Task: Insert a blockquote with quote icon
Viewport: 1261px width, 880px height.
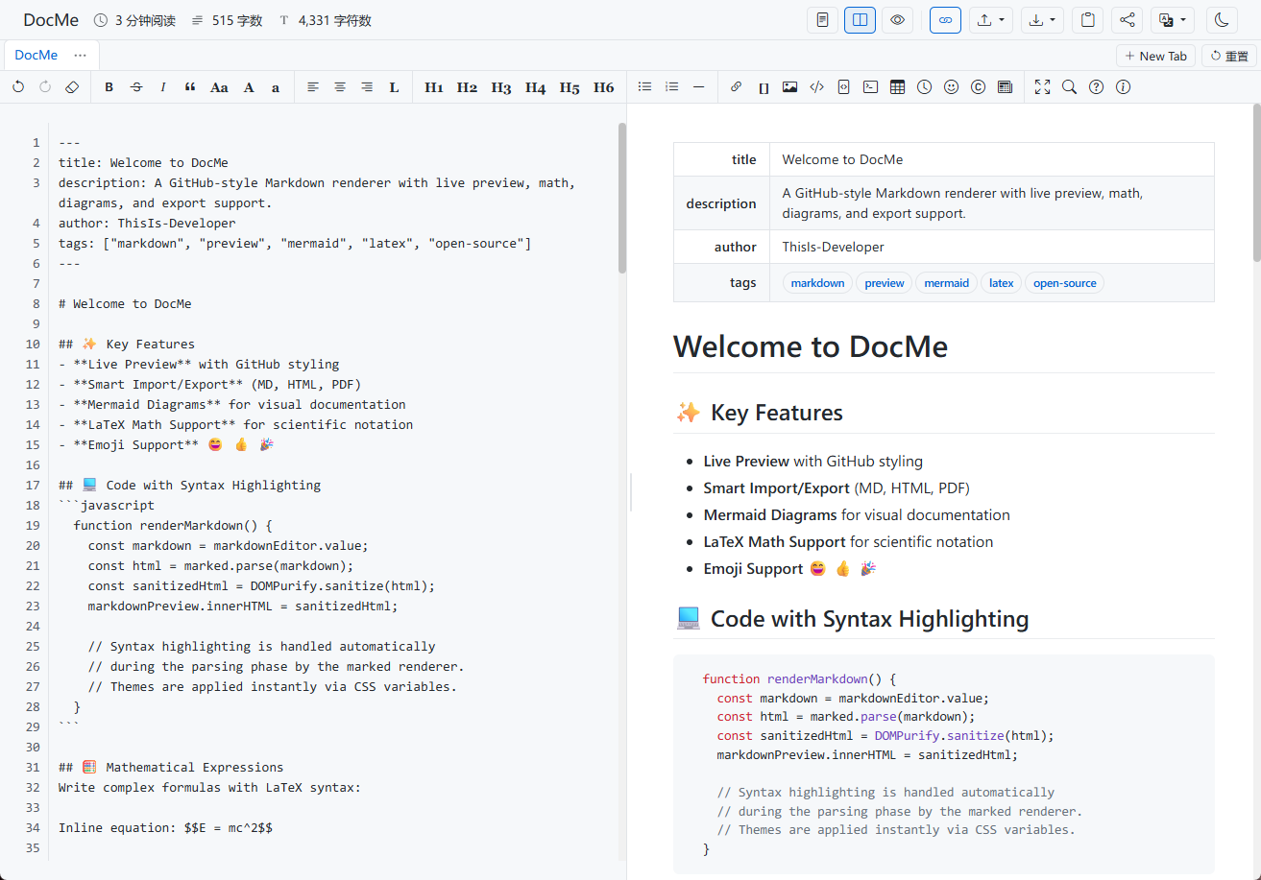Action: coord(190,87)
